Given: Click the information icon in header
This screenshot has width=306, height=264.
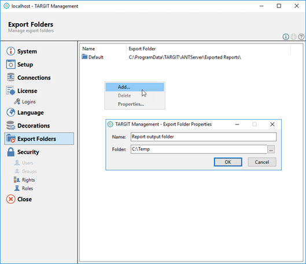Looking at the screenshot, I should coord(286,36).
